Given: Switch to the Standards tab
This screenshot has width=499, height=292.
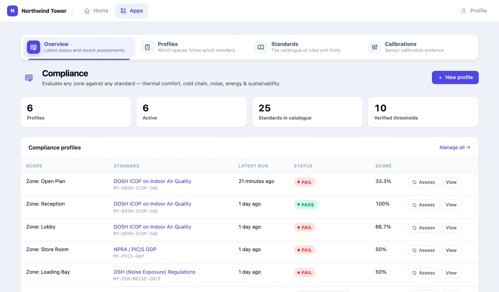Looking at the screenshot, I should pyautogui.click(x=307, y=47).
